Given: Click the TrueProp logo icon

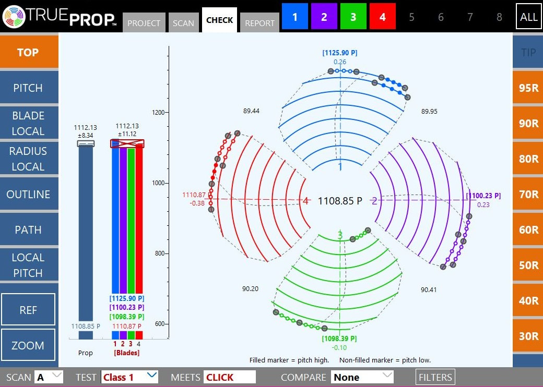Looking at the screenshot, I should [14, 17].
